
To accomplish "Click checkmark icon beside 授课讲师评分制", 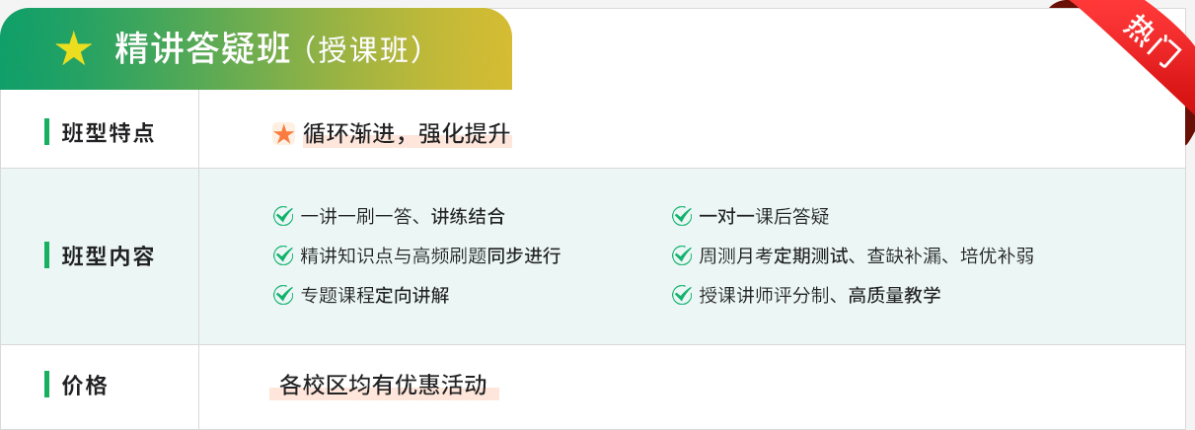I will (x=682, y=295).
